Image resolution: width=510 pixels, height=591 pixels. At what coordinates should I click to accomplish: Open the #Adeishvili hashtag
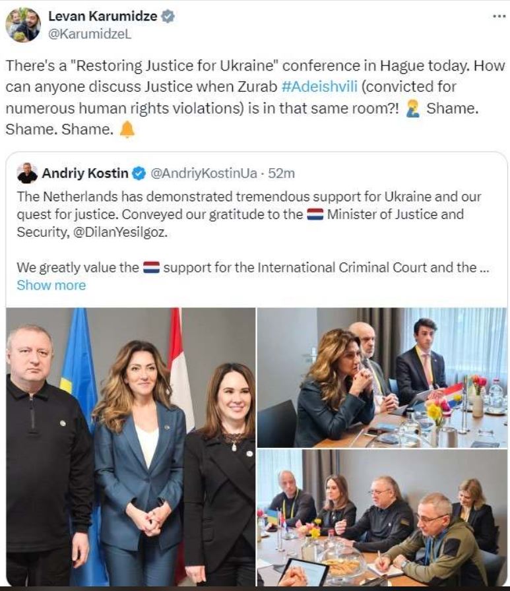(319, 86)
